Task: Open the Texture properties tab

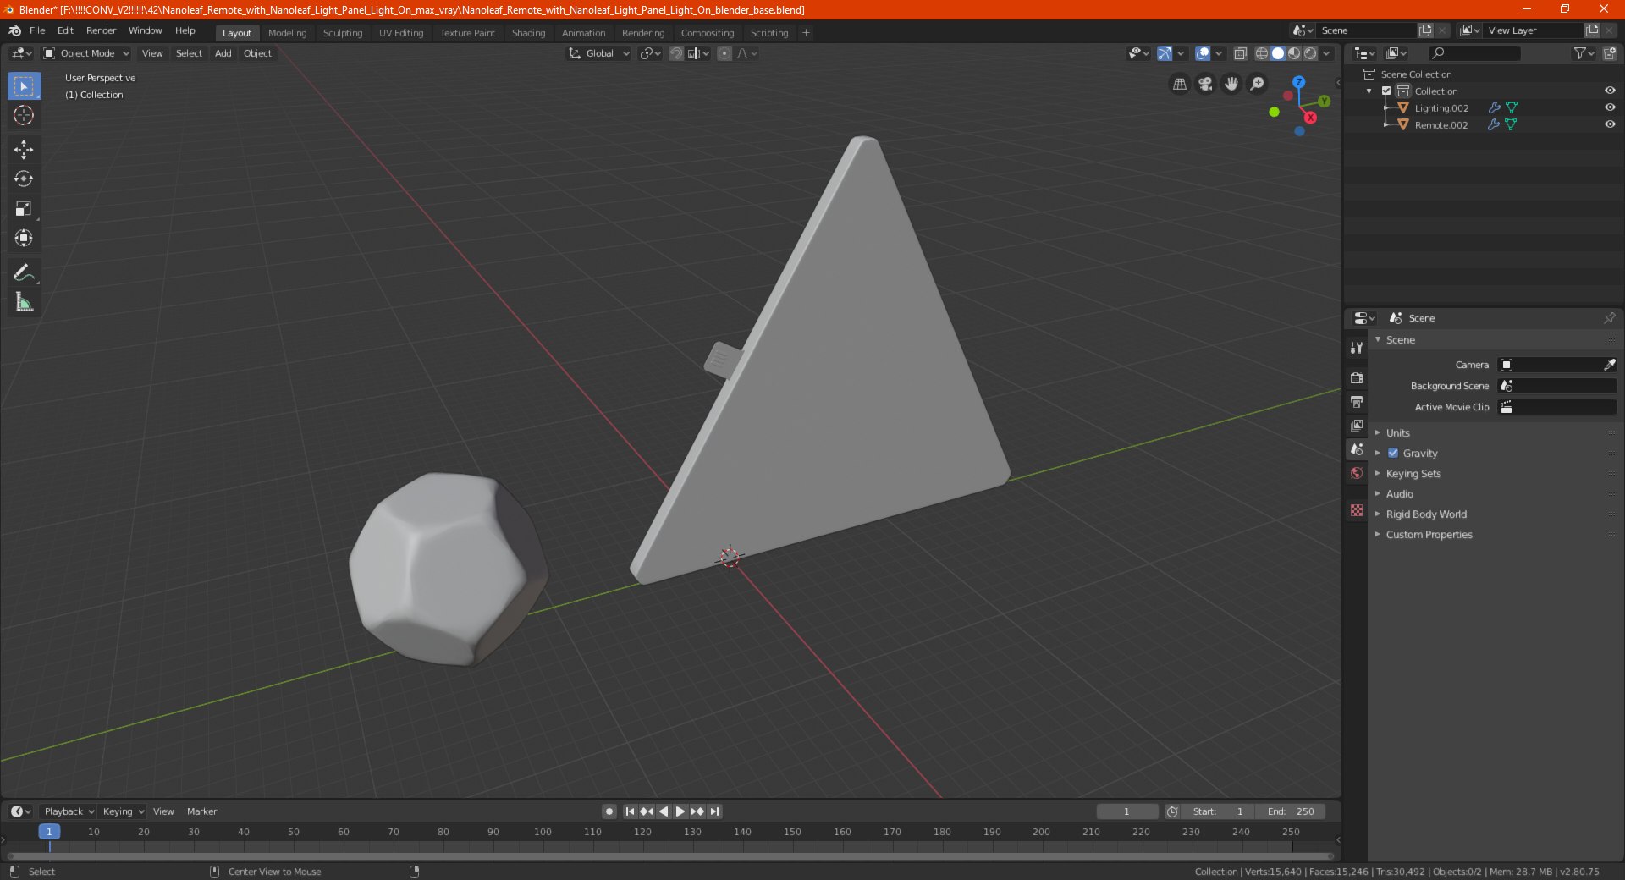Action: [x=1357, y=510]
